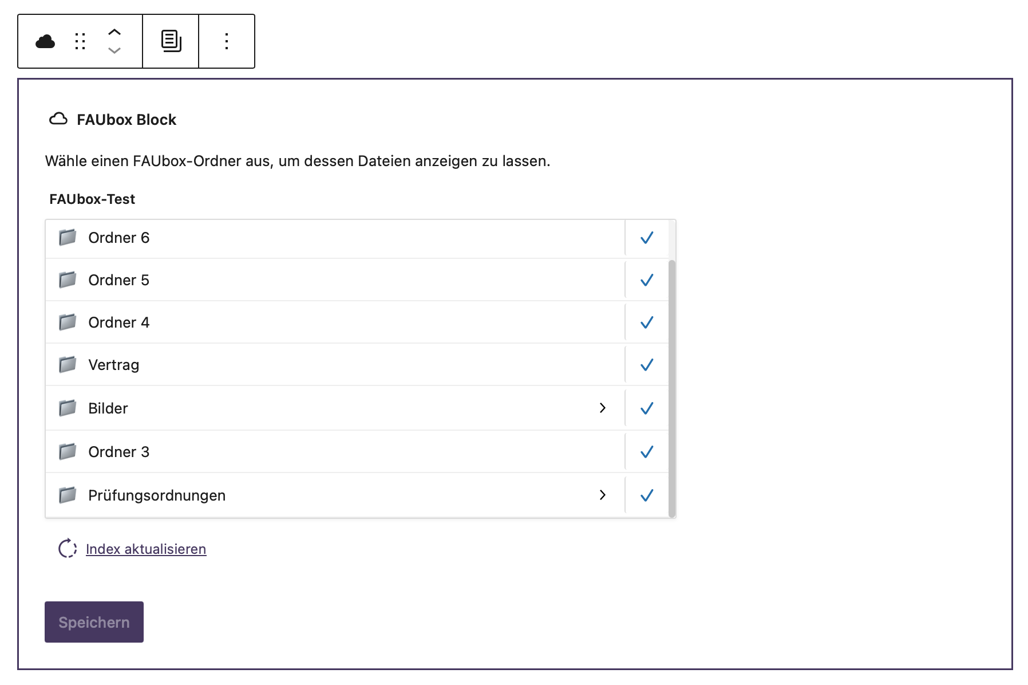Toggle the checkmark for Ordner 4
Image resolution: width=1028 pixels, height=685 pixels.
pyautogui.click(x=647, y=322)
